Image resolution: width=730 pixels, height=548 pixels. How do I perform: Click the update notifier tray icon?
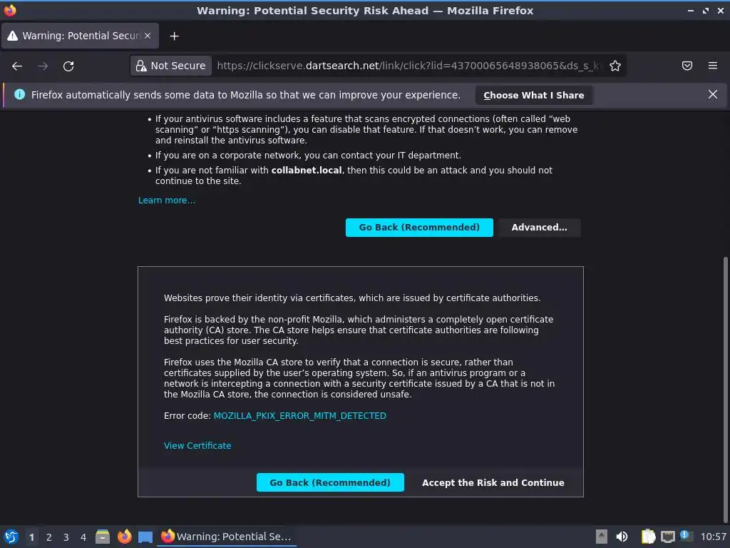[x=687, y=536]
